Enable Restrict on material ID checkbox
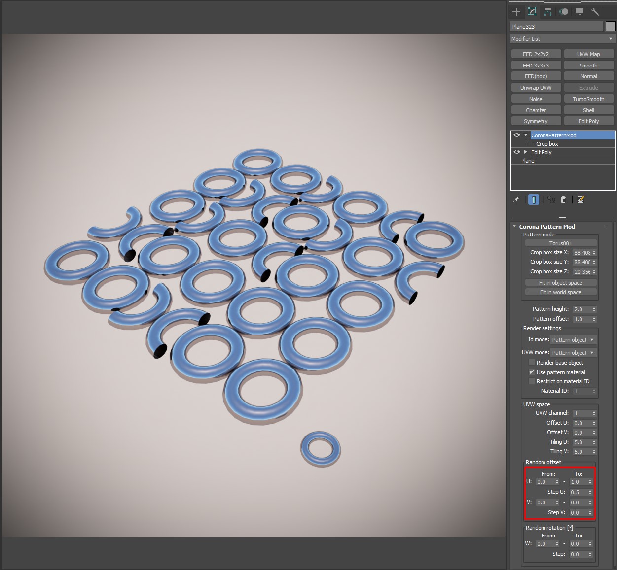 (532, 381)
